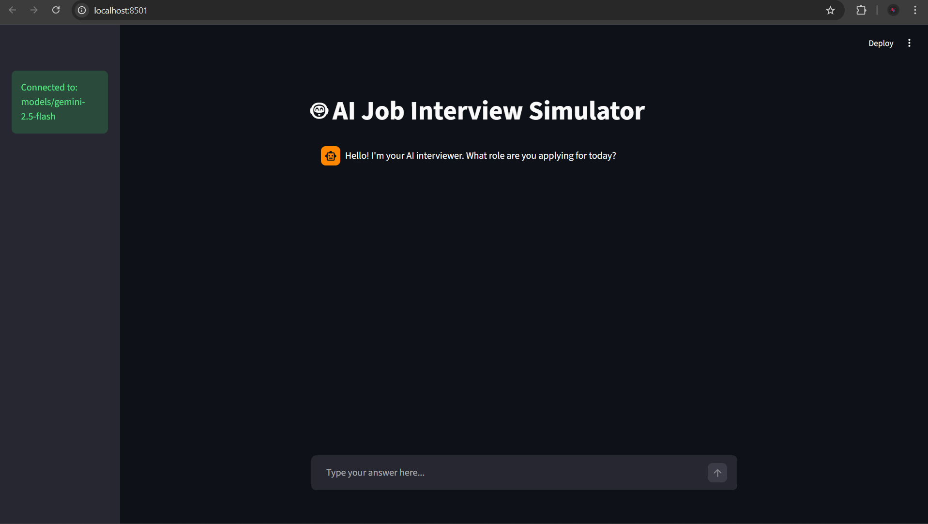928x524 pixels.
Task: Click the send arrow button in chat input
Action: [x=717, y=473]
